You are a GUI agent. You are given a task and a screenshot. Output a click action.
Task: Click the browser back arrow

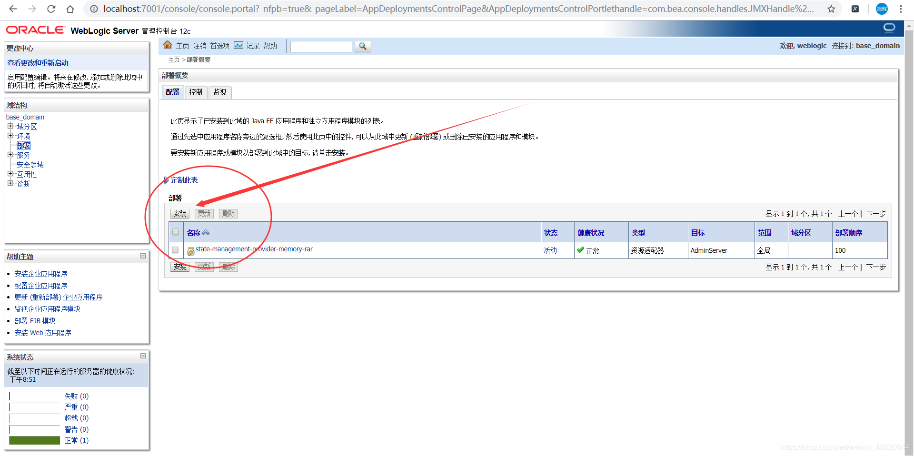pos(13,9)
